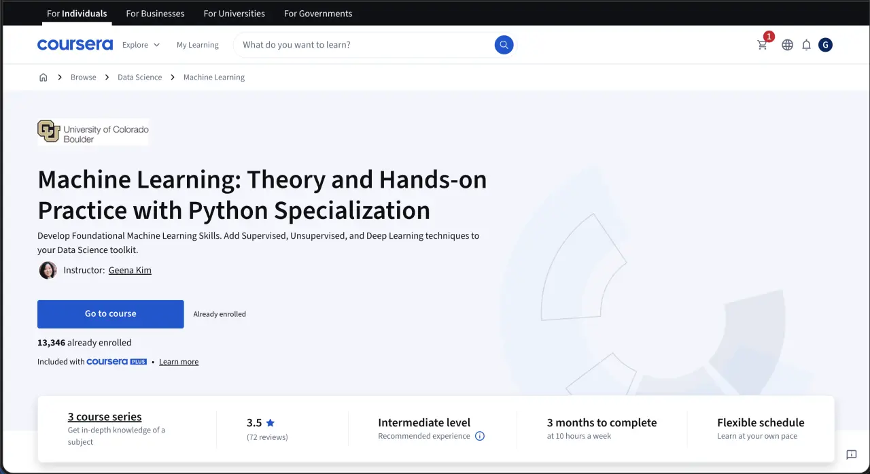This screenshot has height=474, width=870.
Task: Expand the Explore dropdown
Action: tap(141, 45)
